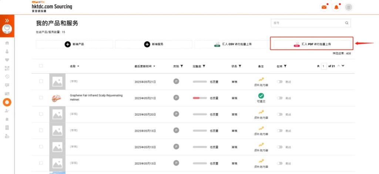Open the mail envelope icon in the header
Screen dimensions: 379x174
point(323,7)
